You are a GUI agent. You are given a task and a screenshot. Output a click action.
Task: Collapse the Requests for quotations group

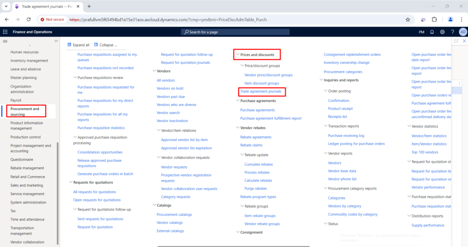pos(70,182)
